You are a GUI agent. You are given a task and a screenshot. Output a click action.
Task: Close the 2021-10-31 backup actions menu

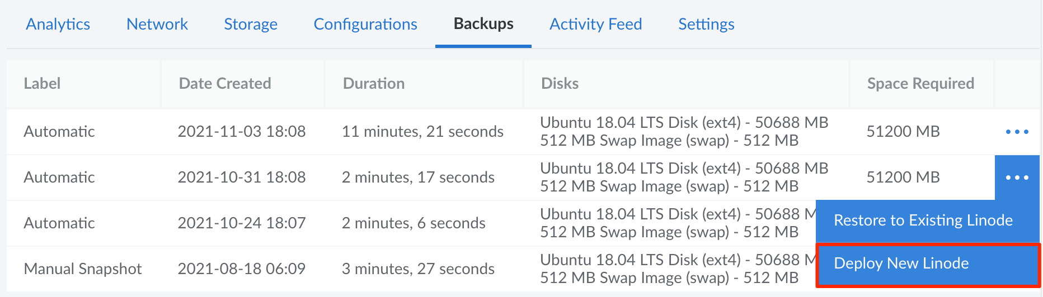tap(1017, 178)
